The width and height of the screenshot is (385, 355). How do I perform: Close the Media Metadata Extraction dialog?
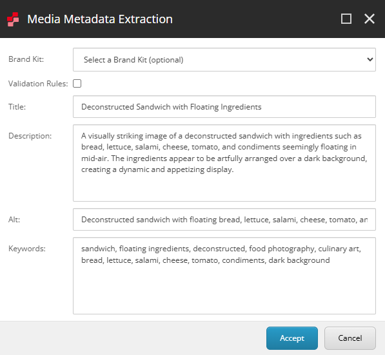370,19
